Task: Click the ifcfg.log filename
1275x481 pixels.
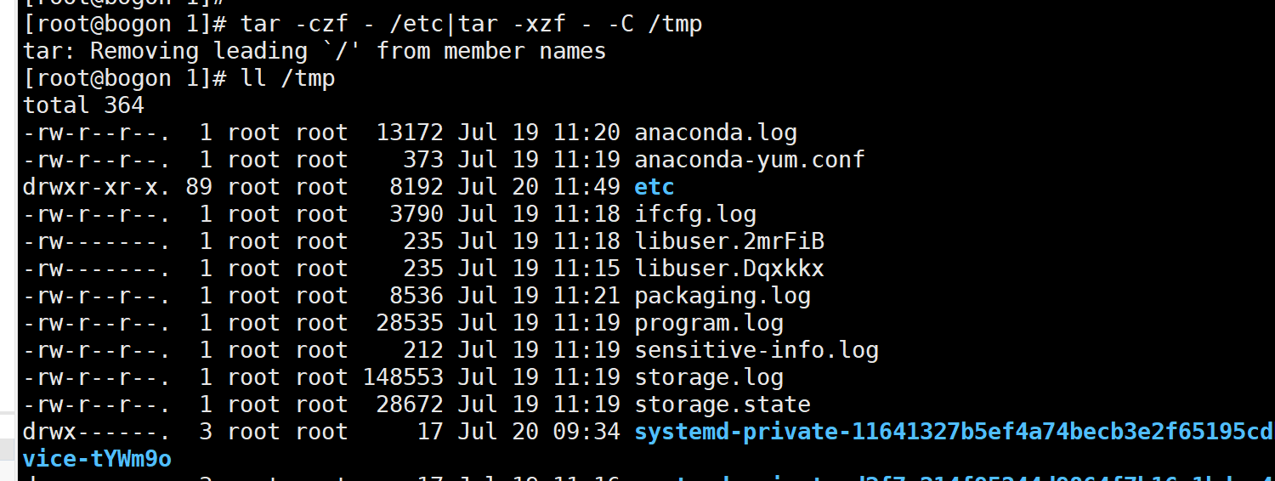Action: (x=695, y=214)
